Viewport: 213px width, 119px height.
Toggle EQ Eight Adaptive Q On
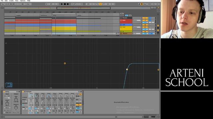(x=79, y=105)
